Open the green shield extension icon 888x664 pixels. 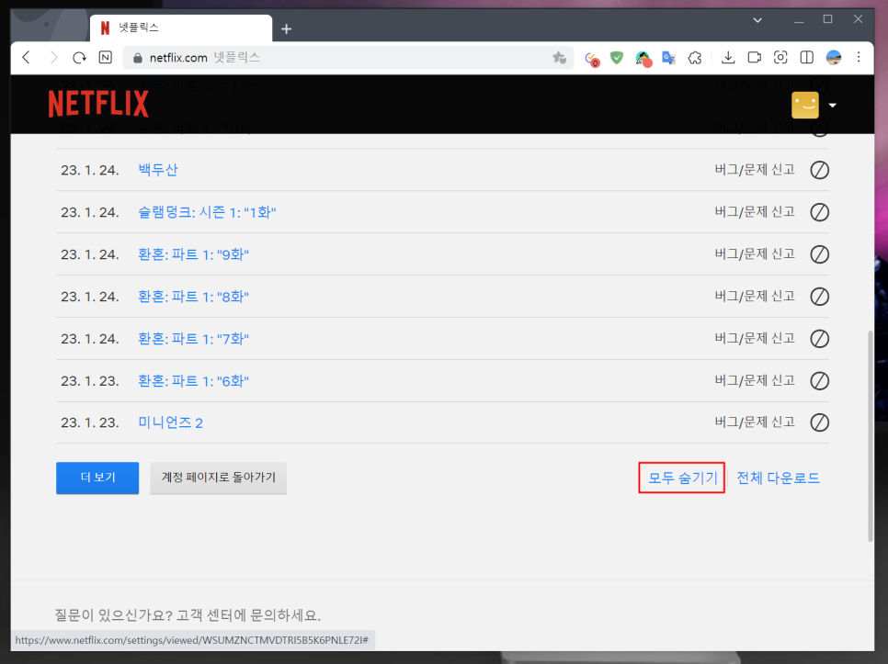click(x=617, y=57)
